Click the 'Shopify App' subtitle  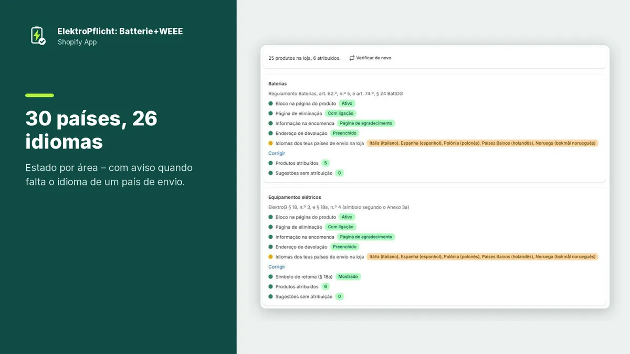tap(77, 42)
